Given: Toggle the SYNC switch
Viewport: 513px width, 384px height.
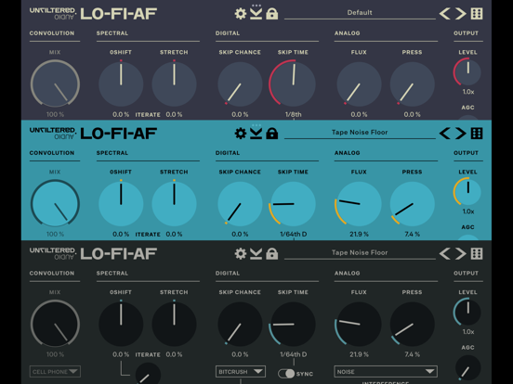Looking at the screenshot, I should tap(286, 374).
